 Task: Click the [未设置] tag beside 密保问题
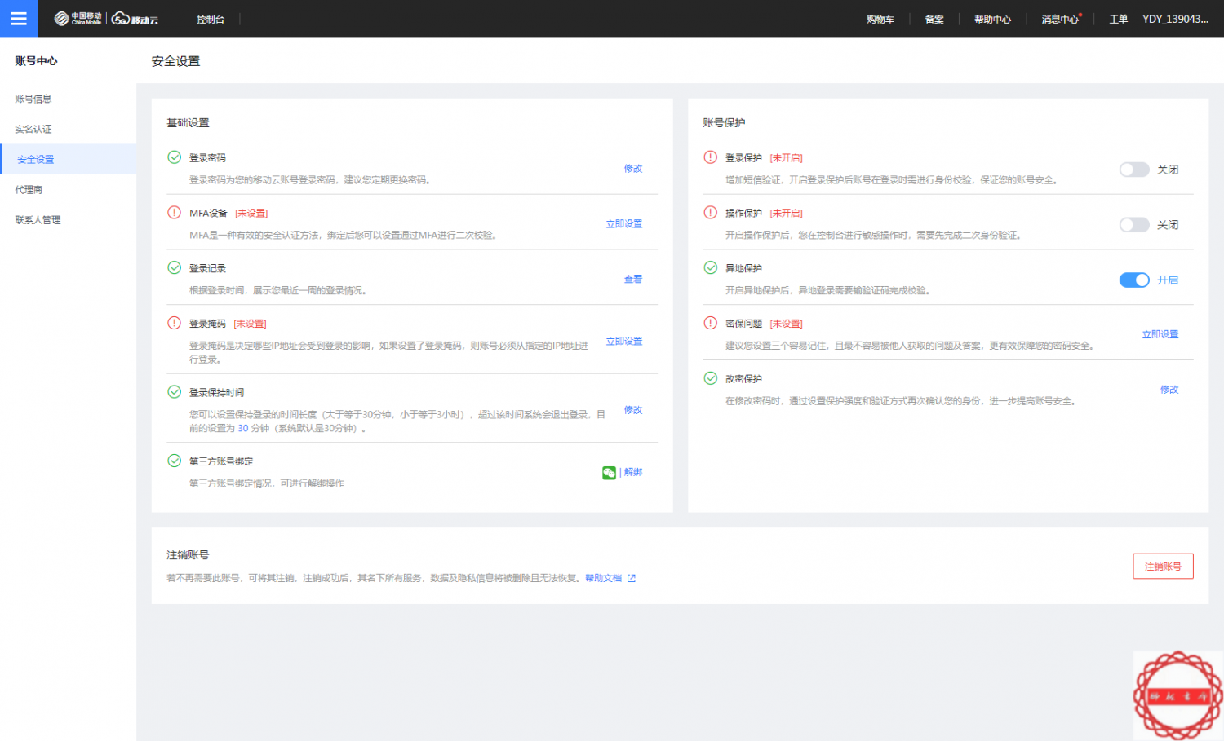click(x=787, y=324)
